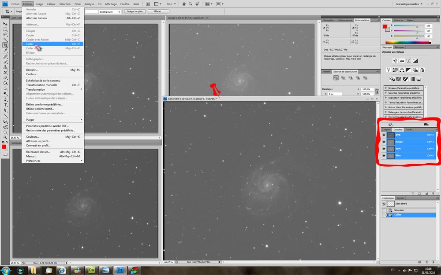
Task: Pick the Horizontal Type tool
Action: click(x=5, y=105)
